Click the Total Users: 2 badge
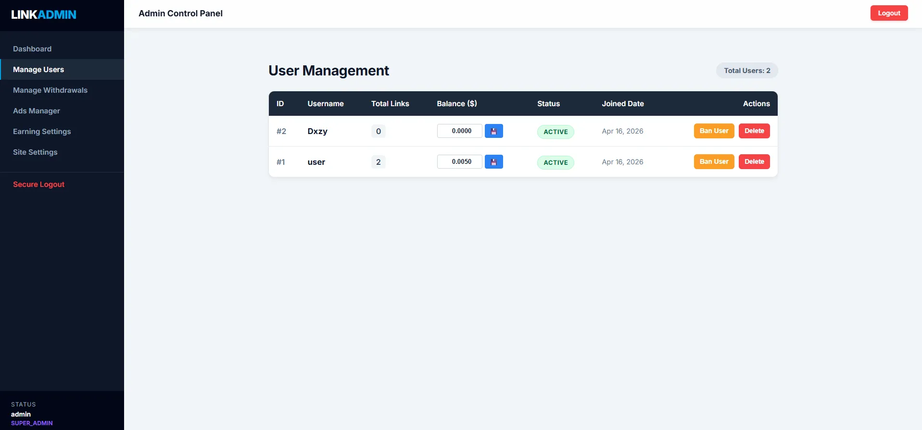Image resolution: width=922 pixels, height=430 pixels. 746,71
